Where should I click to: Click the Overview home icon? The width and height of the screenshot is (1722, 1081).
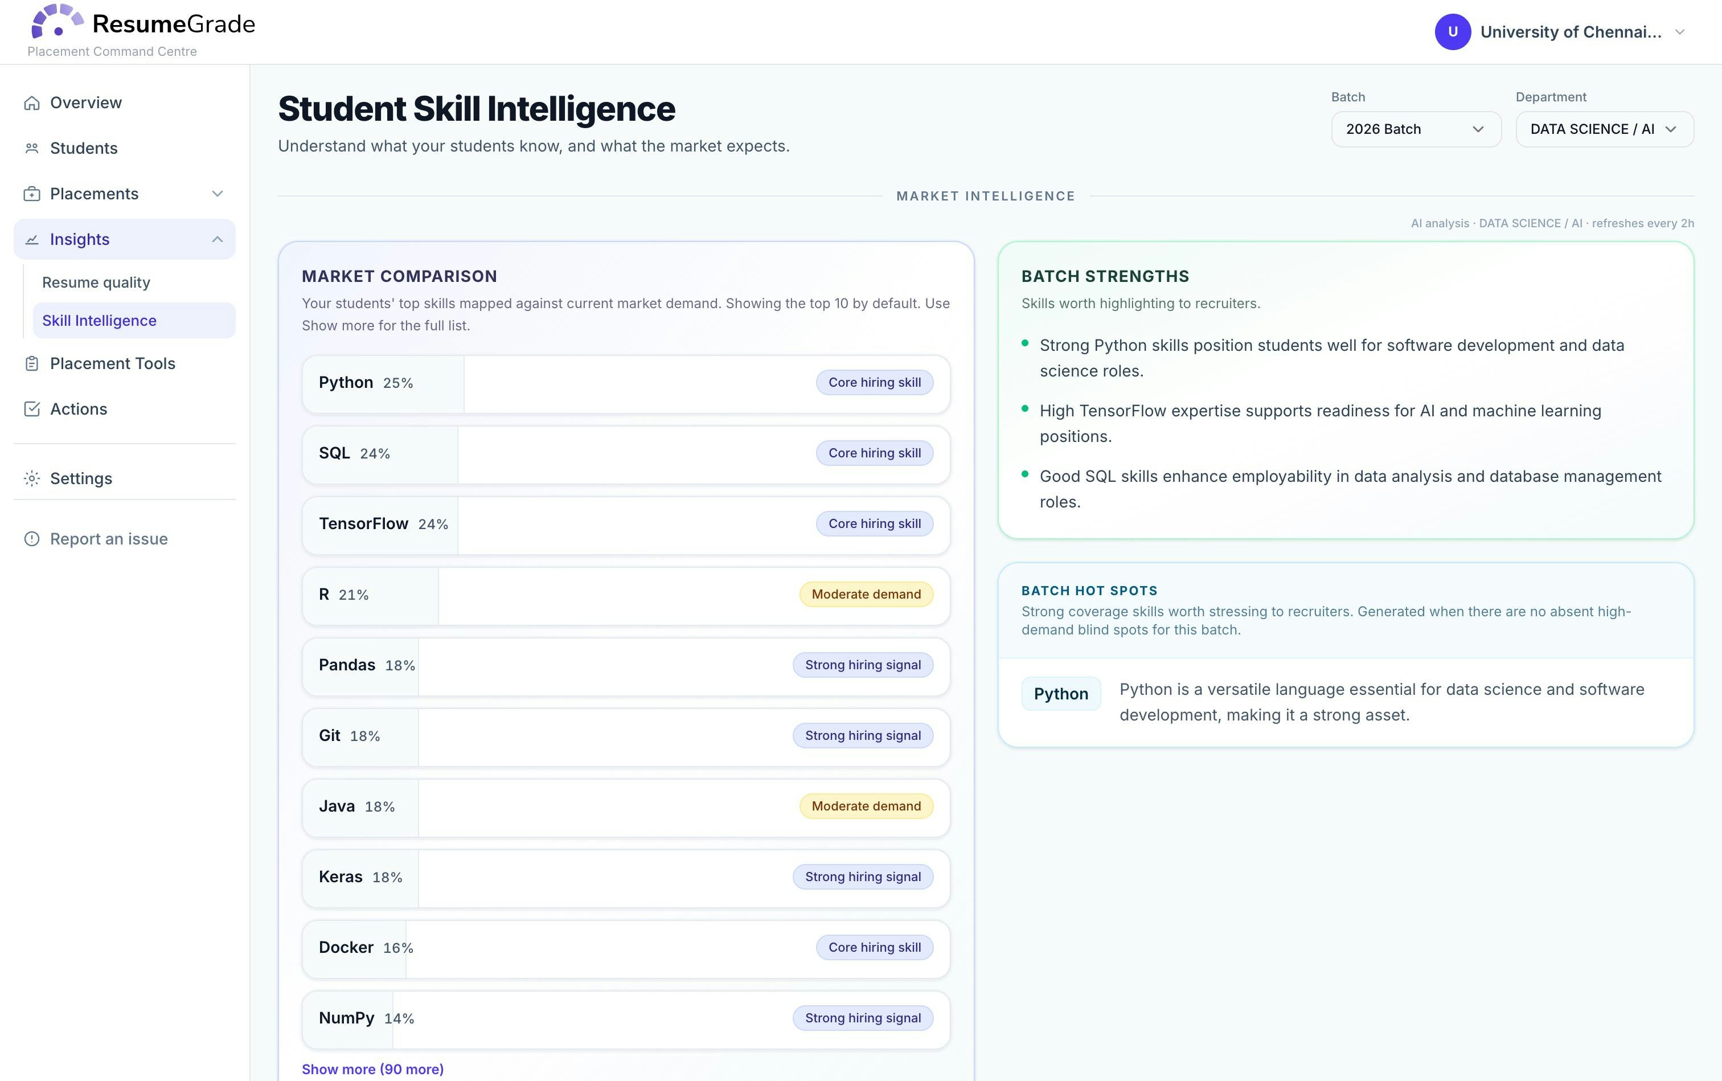point(31,103)
